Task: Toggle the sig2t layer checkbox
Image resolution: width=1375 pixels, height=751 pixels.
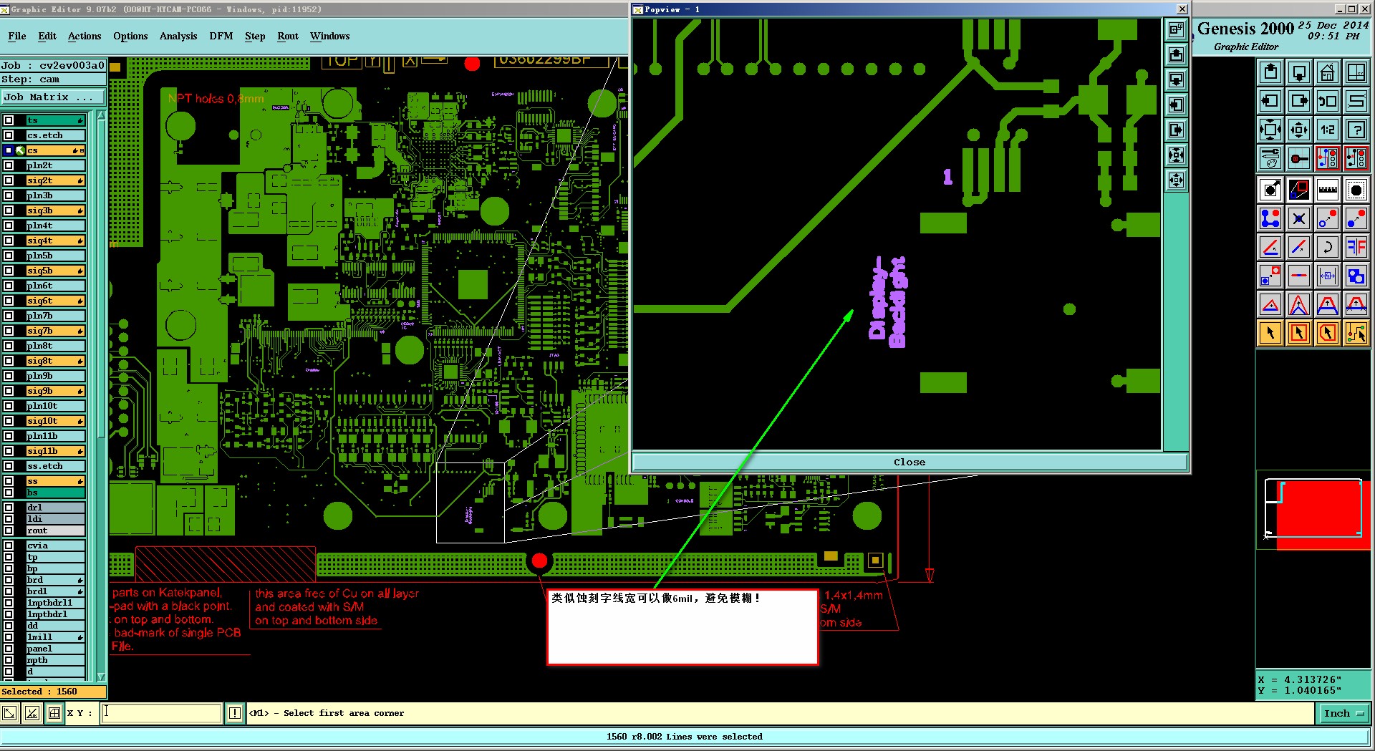Action: coord(9,180)
